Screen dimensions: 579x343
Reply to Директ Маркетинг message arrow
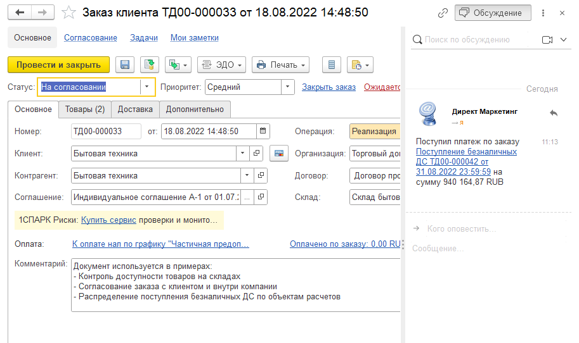coord(553,113)
